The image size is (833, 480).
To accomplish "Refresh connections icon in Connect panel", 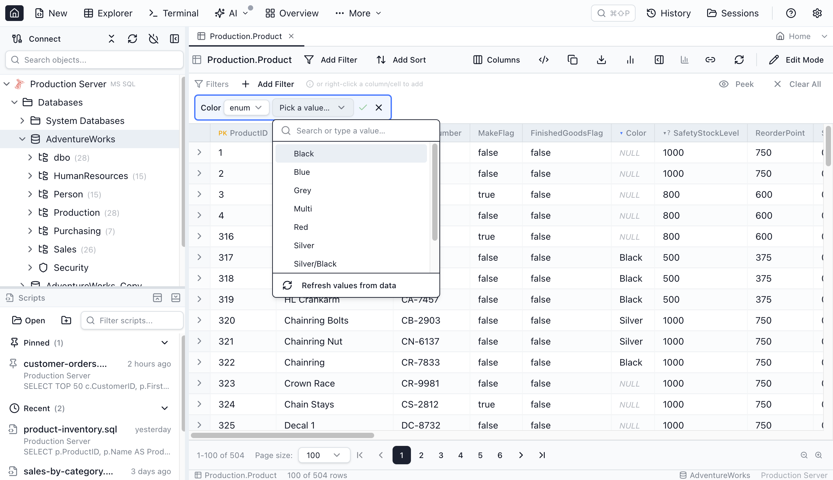I will tap(132, 39).
